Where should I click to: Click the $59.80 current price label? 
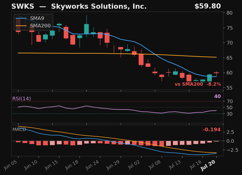coord(207,6)
